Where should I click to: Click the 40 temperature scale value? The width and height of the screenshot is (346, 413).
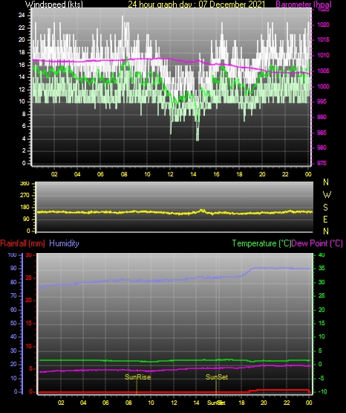pos(321,254)
